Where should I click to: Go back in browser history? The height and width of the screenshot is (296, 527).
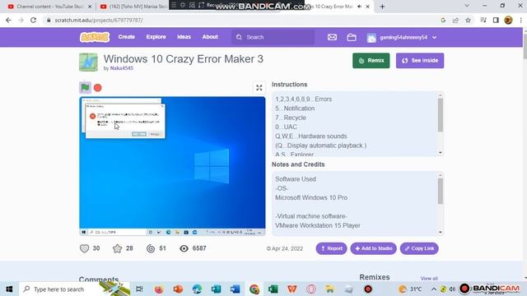click(x=8, y=20)
